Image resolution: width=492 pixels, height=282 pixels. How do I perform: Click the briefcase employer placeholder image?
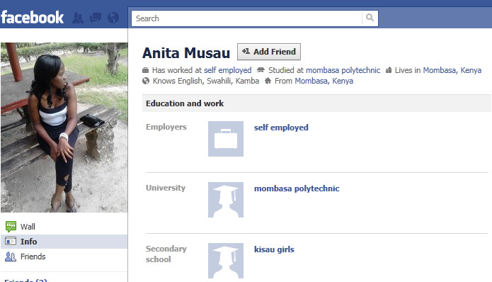(x=226, y=138)
